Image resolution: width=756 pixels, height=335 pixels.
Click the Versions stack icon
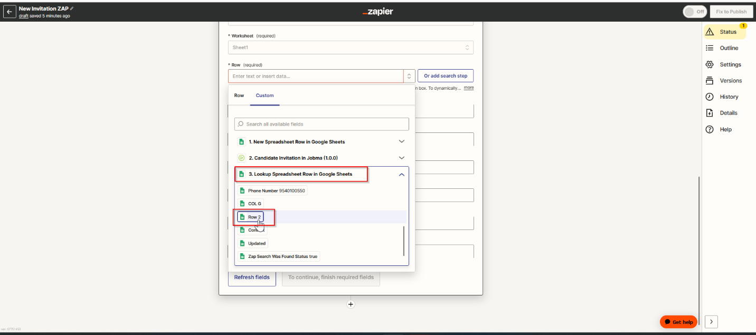[x=710, y=81]
